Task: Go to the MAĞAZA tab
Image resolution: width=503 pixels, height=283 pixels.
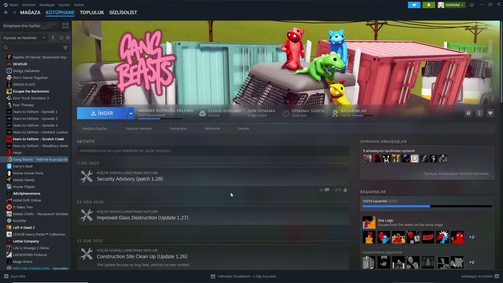Action: tap(30, 13)
